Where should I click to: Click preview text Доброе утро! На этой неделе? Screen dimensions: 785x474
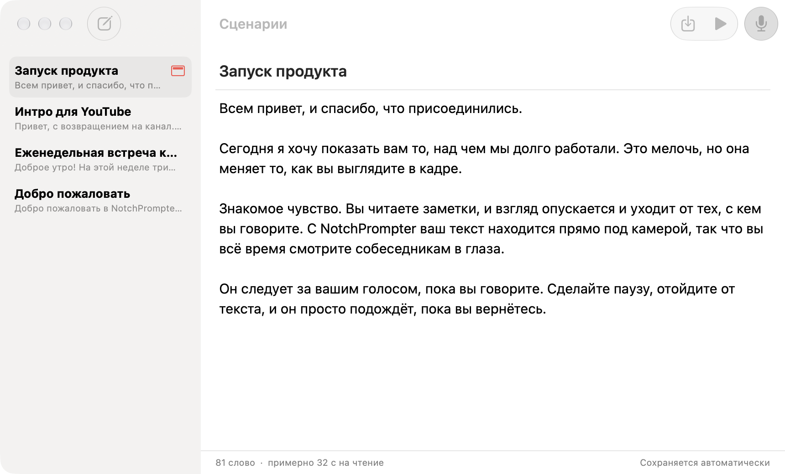[x=95, y=167]
